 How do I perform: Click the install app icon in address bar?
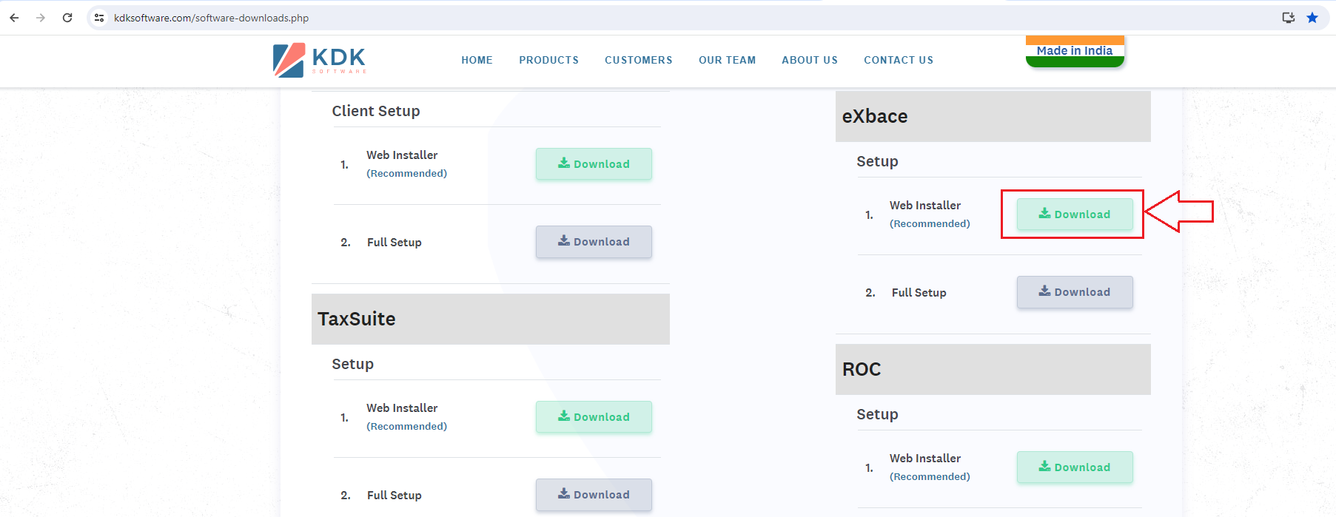click(x=1289, y=18)
